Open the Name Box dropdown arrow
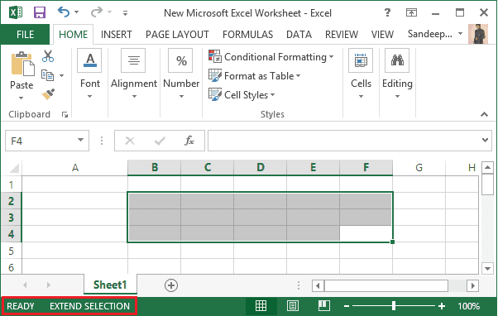The height and width of the screenshot is (316, 498). coord(81,140)
